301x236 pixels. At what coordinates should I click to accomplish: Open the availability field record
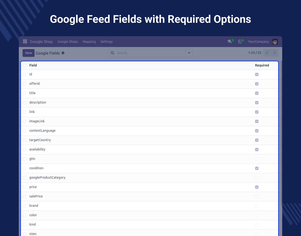pos(37,149)
